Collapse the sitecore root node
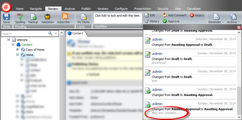 tap(9, 40)
